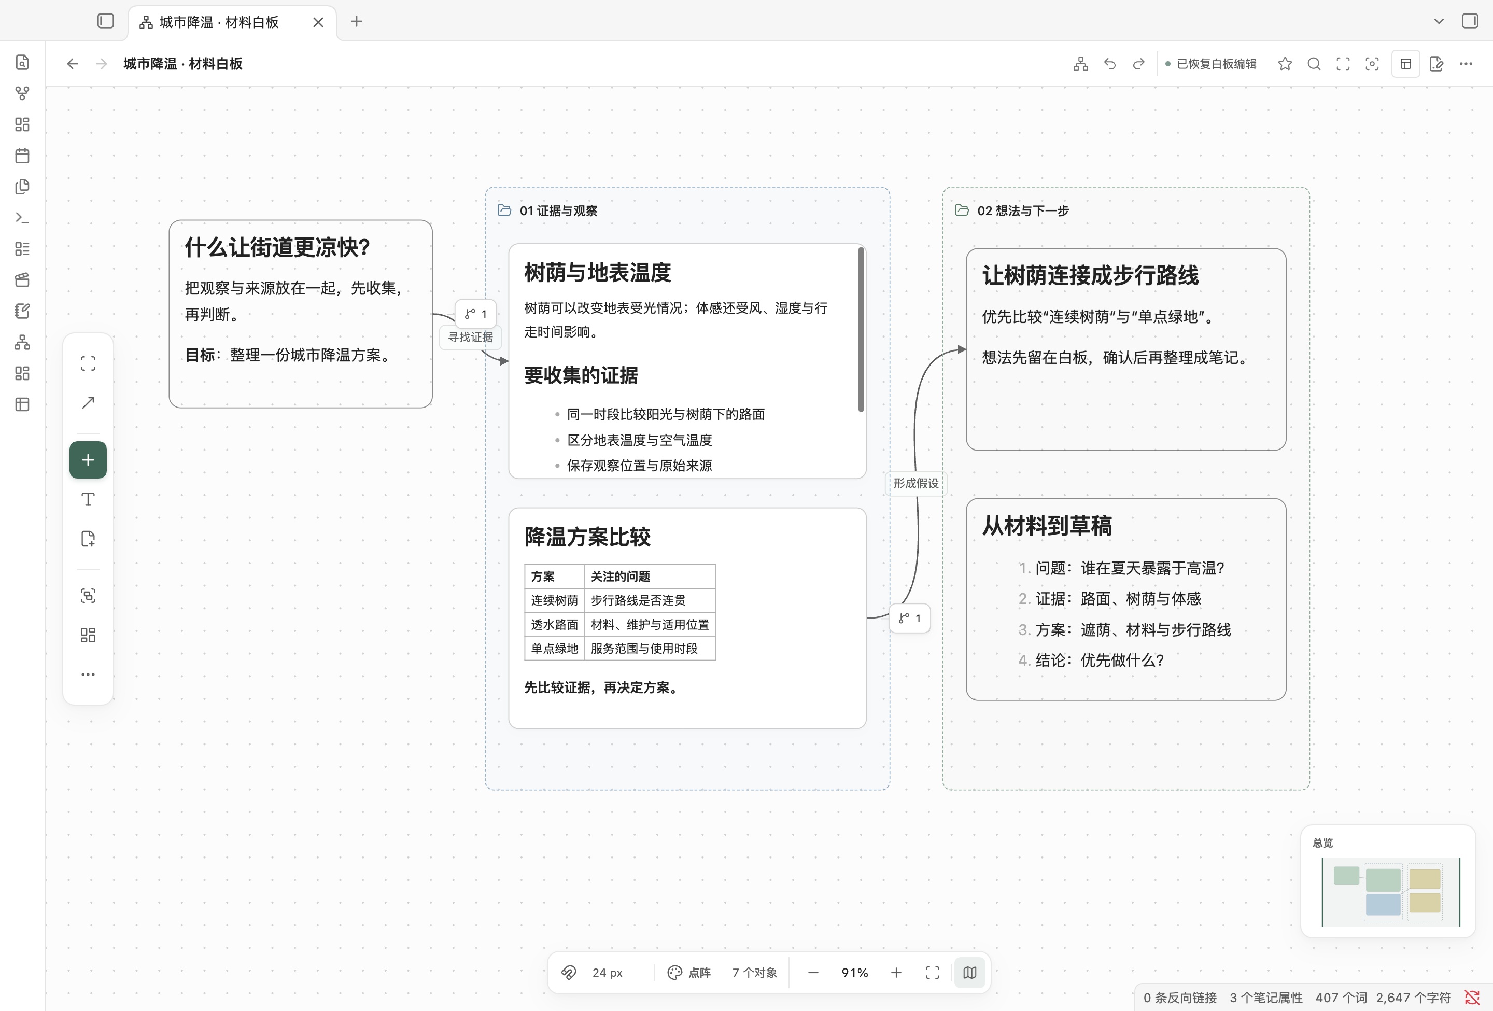Star this whiteboard as favorite
Screen dimensions: 1493x1011
1285,64
